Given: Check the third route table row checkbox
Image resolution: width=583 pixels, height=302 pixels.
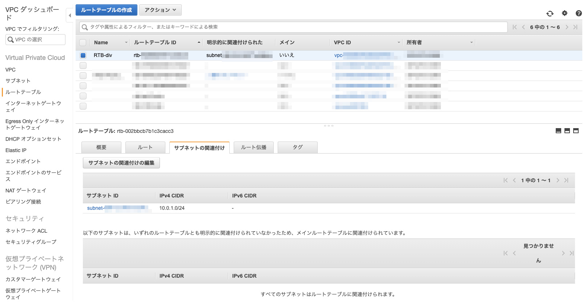Looking at the screenshot, I should coord(83,75).
